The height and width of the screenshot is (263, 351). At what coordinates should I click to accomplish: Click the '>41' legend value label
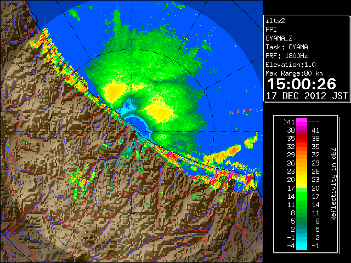click(x=289, y=122)
